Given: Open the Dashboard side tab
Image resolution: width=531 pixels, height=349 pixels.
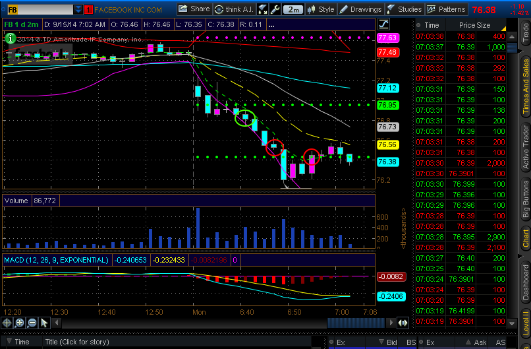Looking at the screenshot, I should (x=526, y=282).
